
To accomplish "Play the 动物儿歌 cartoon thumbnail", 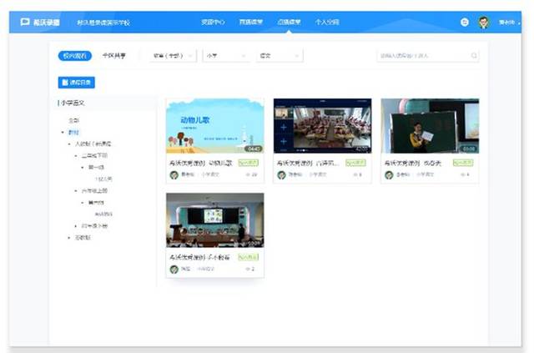I will [215, 126].
